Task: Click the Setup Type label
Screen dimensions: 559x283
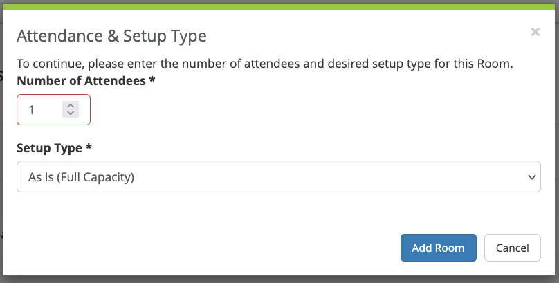Action: coord(51,148)
